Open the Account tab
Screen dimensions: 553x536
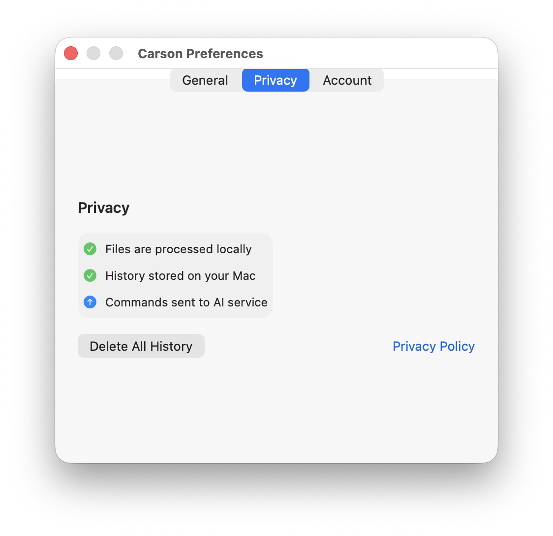coord(347,80)
